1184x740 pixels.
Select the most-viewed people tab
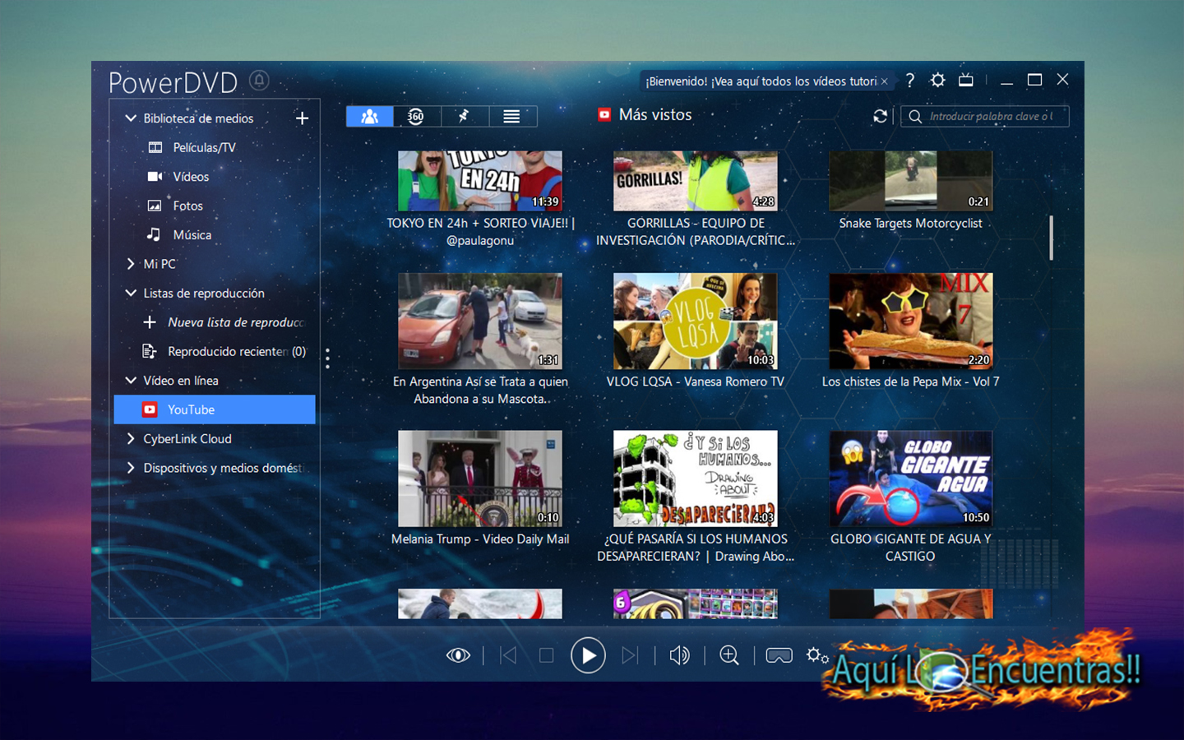click(x=370, y=117)
